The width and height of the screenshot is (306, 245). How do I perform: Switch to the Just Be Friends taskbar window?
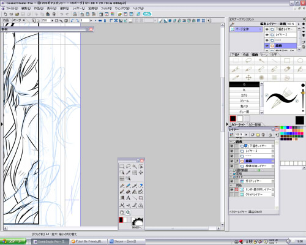coord(88,241)
